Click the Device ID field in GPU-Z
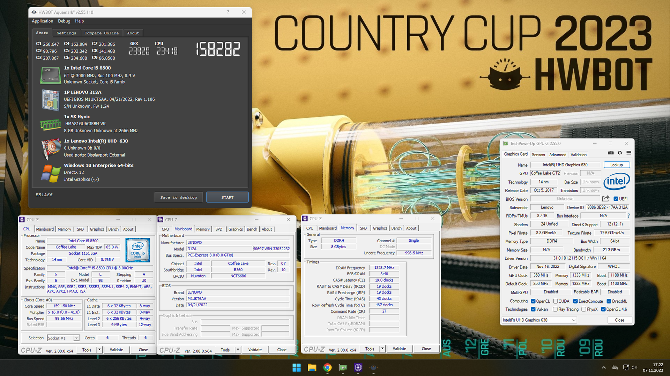This screenshot has width=670, height=376. coord(608,207)
